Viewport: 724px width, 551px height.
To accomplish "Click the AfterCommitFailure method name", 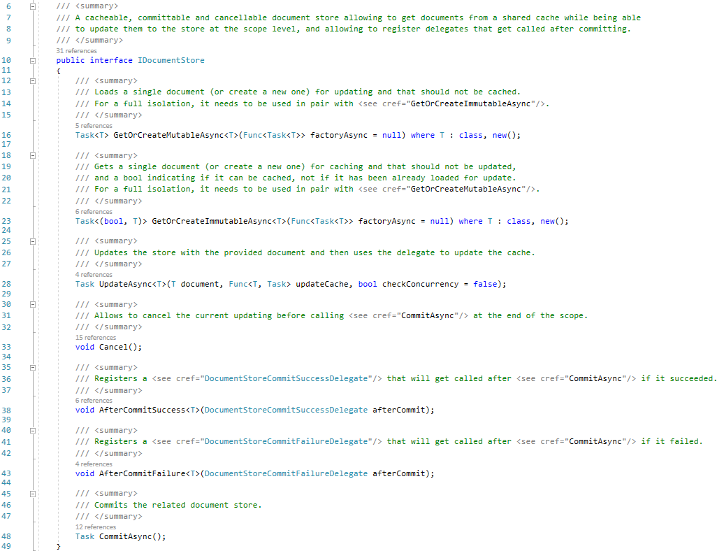I will (x=143, y=473).
